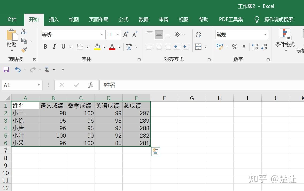The width and height of the screenshot is (304, 191).
Task: Open font settings dialog launcher
Action: tap(139, 60)
